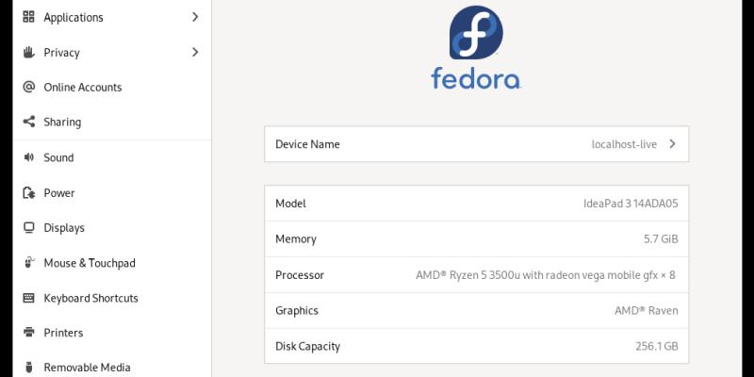Click the Online Accounts @ icon
Viewport: 754px width, 377px height.
(x=28, y=87)
